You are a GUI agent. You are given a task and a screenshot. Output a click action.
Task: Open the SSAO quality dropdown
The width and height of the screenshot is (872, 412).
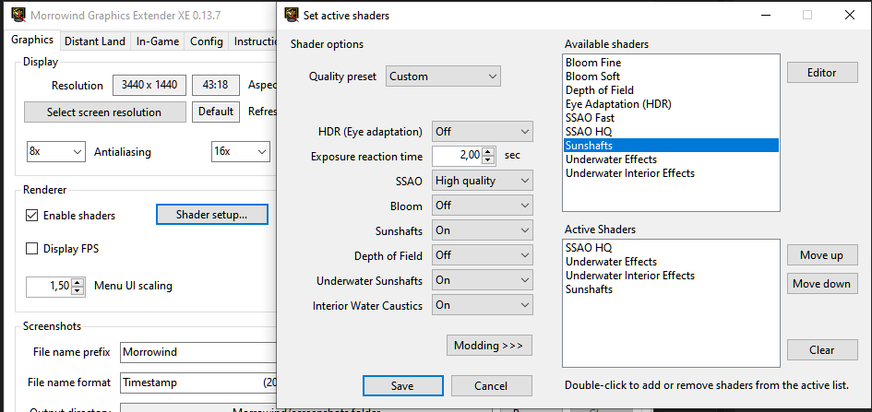pos(482,181)
